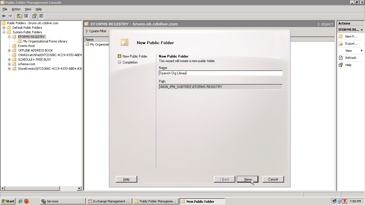Viewport: 365px width, 205px height.
Task: Launch Firefox from quick launch
Action: (x=27, y=201)
